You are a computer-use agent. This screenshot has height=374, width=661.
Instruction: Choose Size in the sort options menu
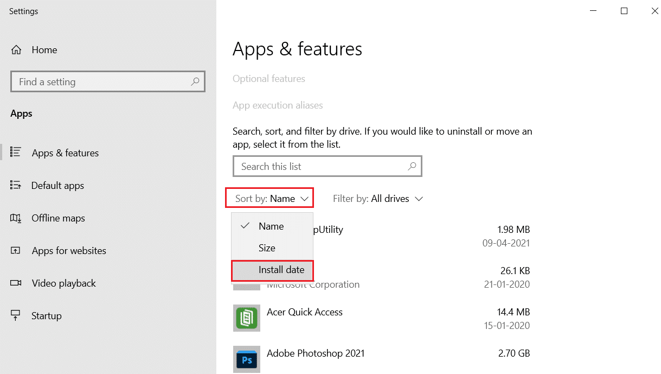click(x=267, y=248)
